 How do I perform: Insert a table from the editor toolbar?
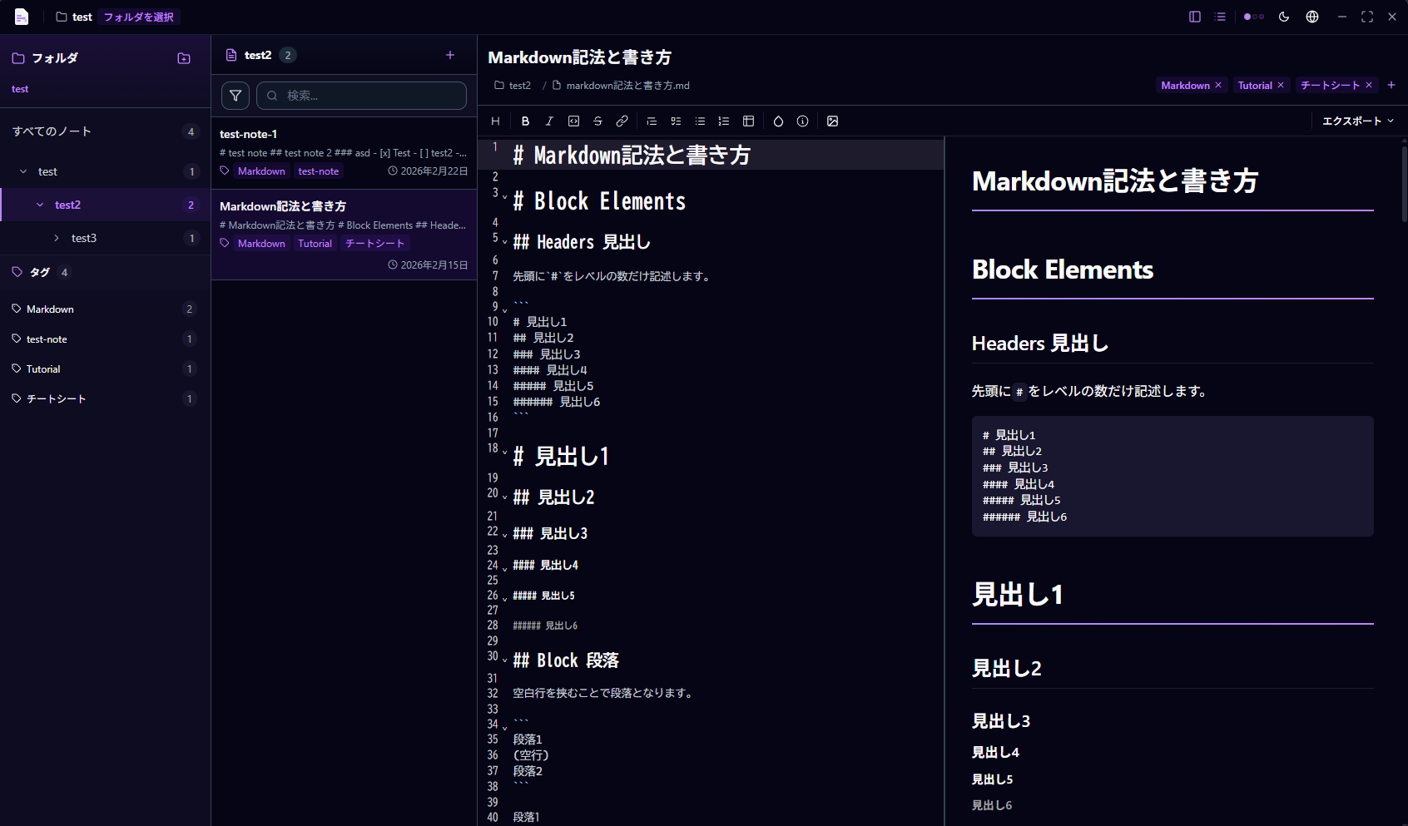748,121
